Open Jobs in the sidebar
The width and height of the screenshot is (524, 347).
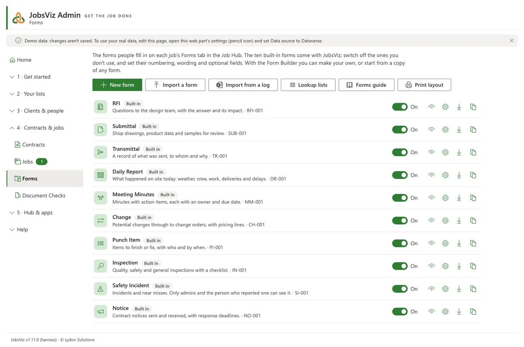tap(45, 162)
